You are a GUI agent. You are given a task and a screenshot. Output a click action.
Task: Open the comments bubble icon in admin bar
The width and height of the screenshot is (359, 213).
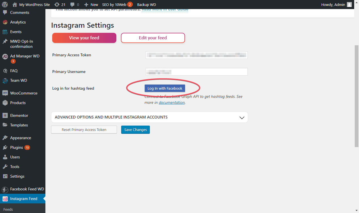click(72, 5)
